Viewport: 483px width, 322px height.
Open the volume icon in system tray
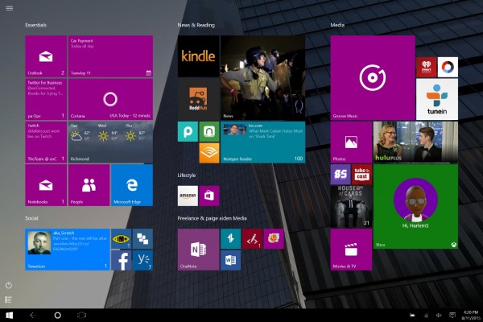tap(439, 316)
